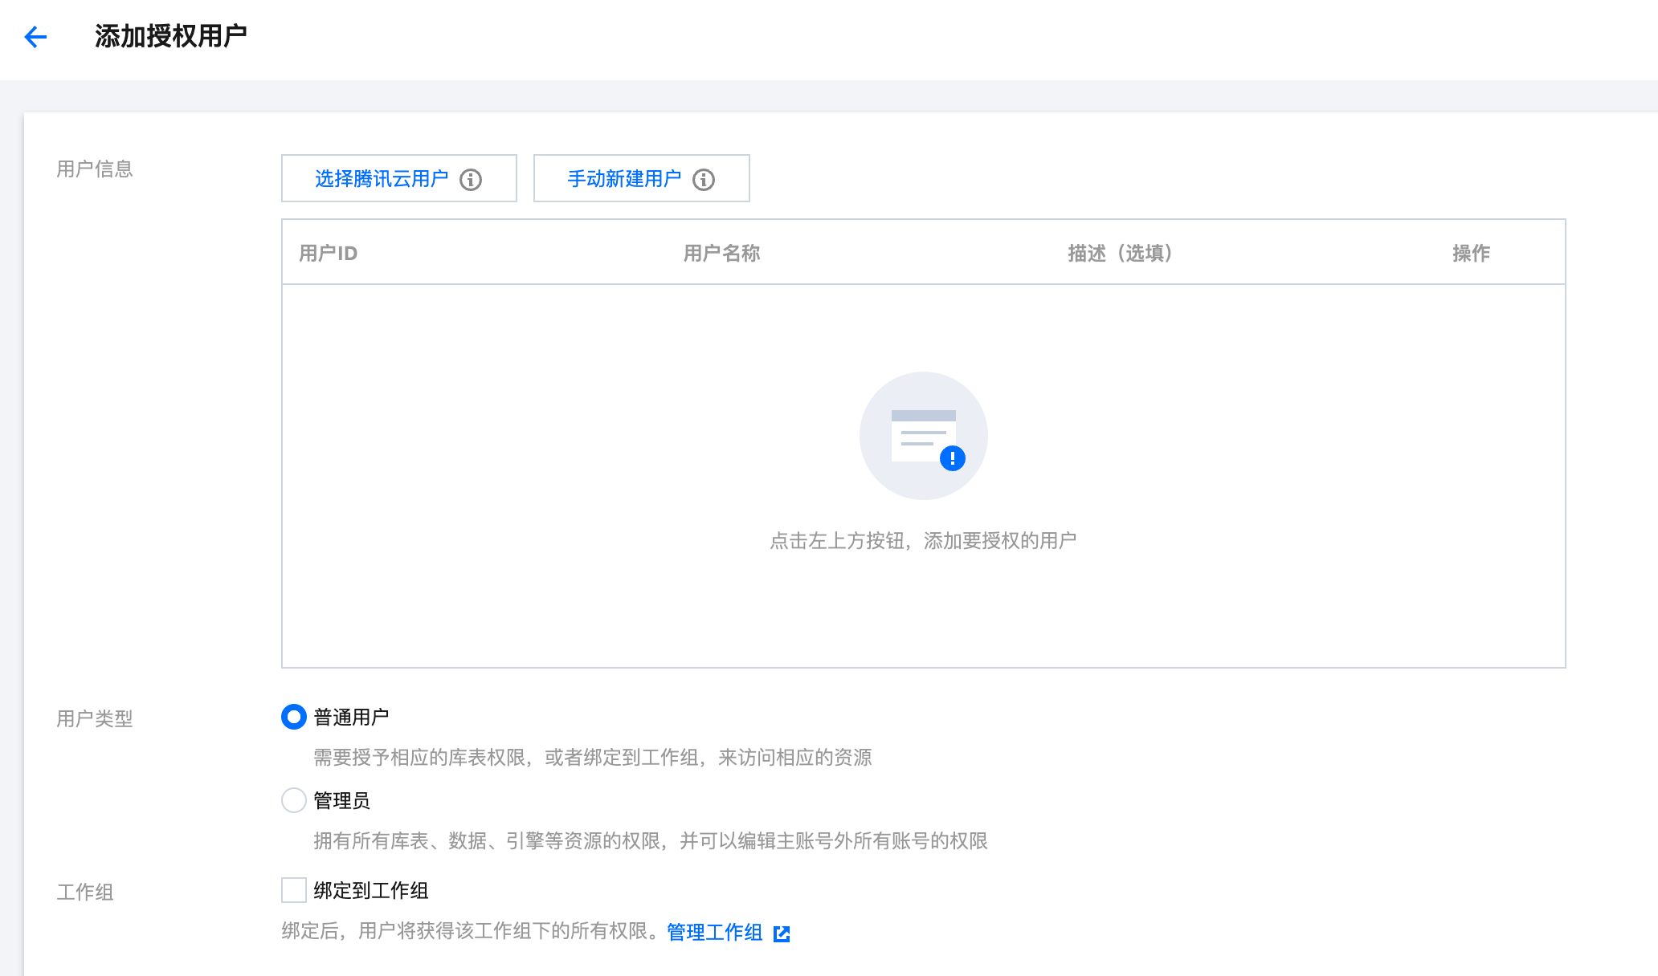
Task: Click the 管理员 description text
Action: click(x=650, y=841)
